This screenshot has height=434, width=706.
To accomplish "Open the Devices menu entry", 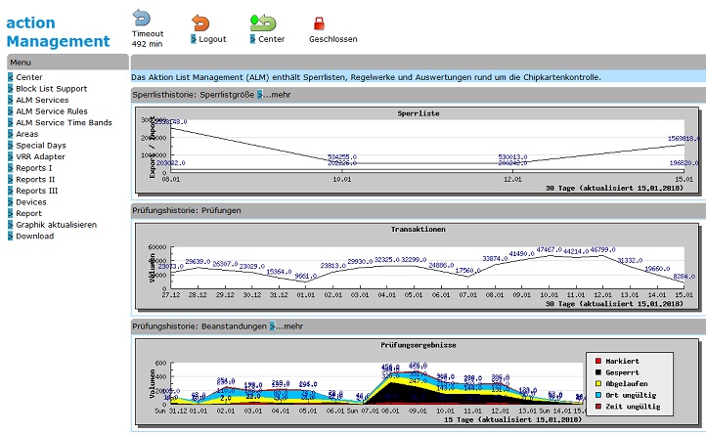I will point(30,202).
